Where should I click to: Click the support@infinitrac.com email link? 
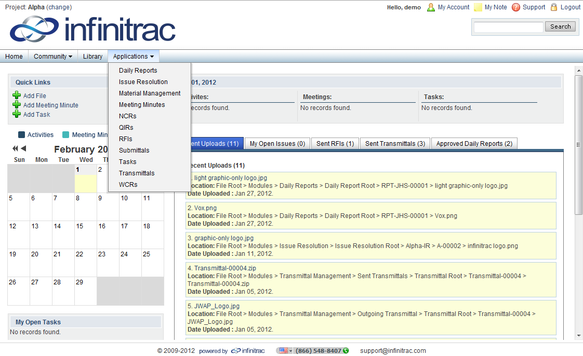click(x=393, y=350)
